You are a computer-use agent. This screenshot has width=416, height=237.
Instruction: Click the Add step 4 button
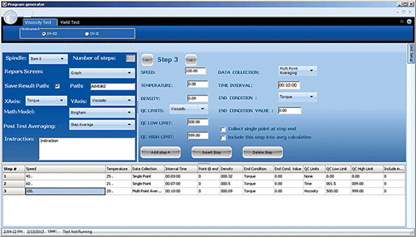tap(160, 153)
